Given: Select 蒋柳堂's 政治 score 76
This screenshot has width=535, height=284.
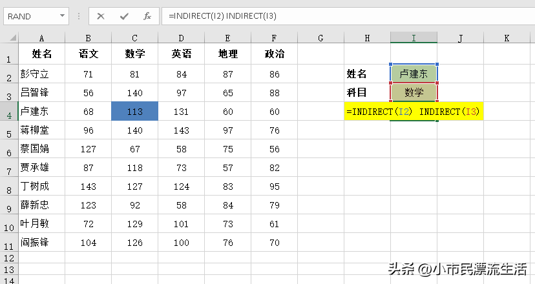Looking at the screenshot, I should (275, 130).
